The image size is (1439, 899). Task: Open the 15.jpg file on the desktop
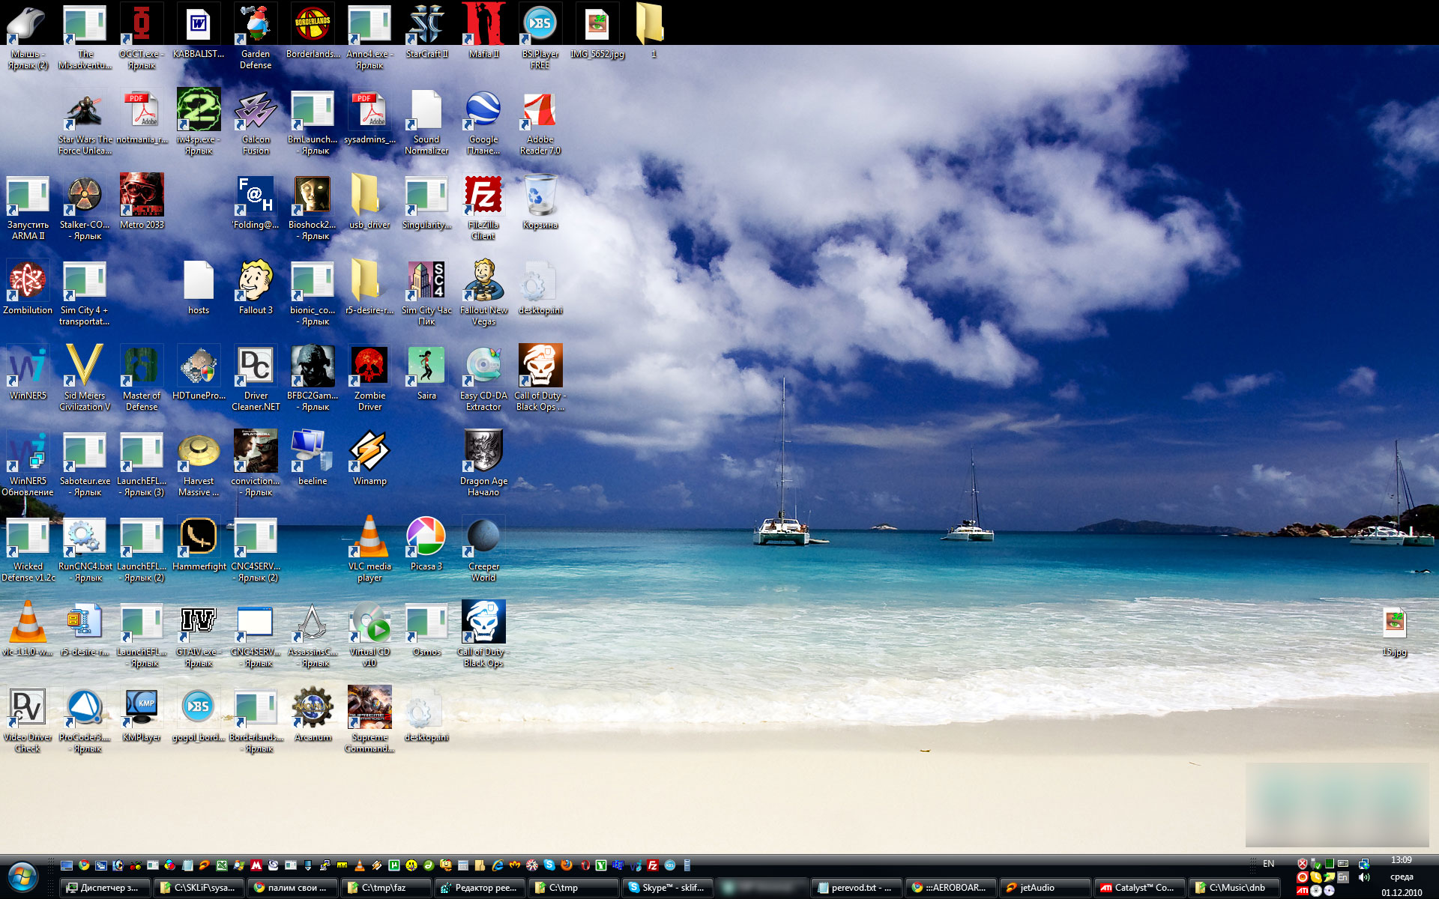tap(1395, 631)
